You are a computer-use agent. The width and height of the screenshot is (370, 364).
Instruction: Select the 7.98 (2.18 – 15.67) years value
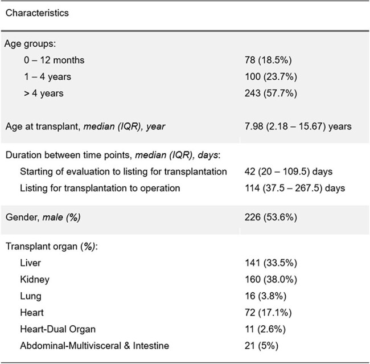pyautogui.click(x=298, y=126)
